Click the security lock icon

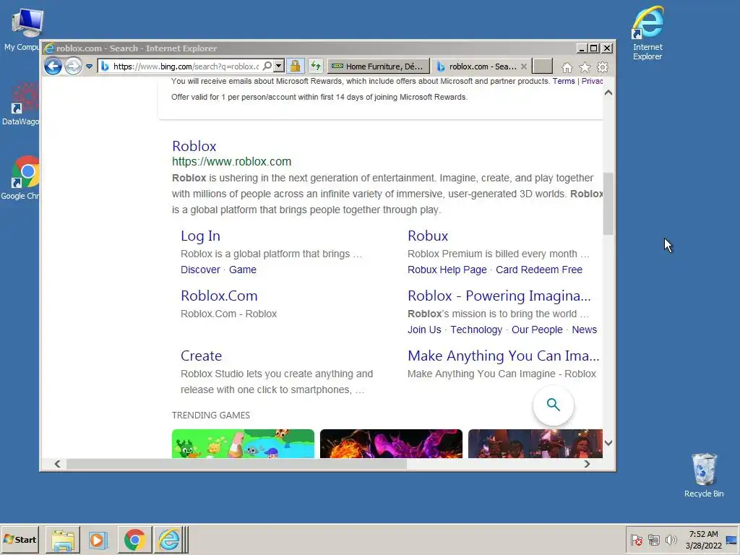(x=296, y=66)
